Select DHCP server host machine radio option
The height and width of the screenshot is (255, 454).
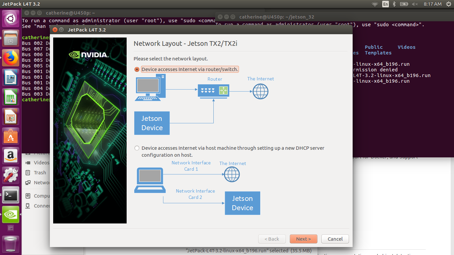[137, 148]
